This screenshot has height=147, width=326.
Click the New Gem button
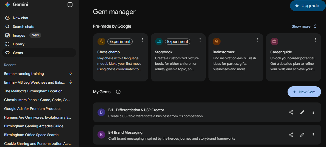[x=304, y=92]
